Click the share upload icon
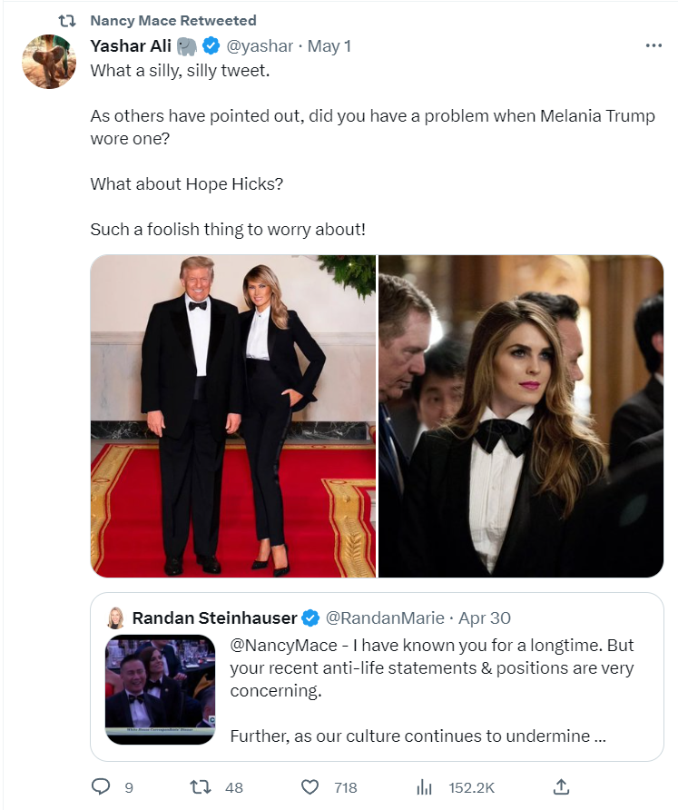Image resolution: width=678 pixels, height=810 pixels. (x=561, y=787)
